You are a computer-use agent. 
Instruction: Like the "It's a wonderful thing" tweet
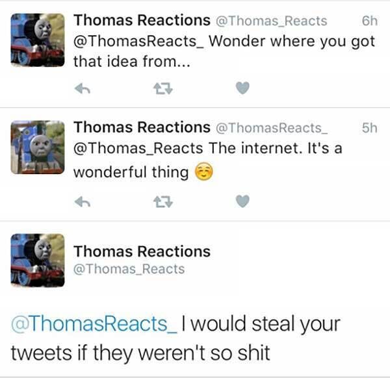click(x=242, y=202)
